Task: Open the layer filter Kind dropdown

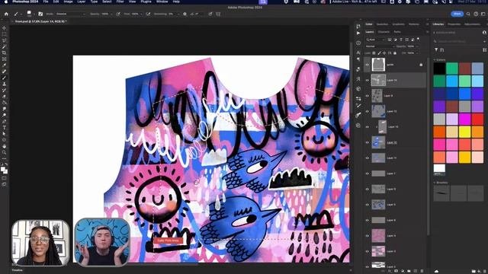Action: (x=375, y=40)
